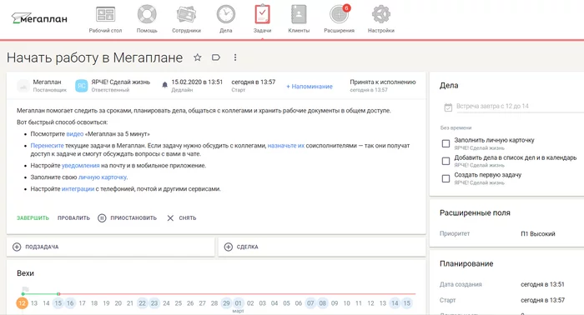Open the Сотрудники section icon
The image size is (584, 315).
186,15
